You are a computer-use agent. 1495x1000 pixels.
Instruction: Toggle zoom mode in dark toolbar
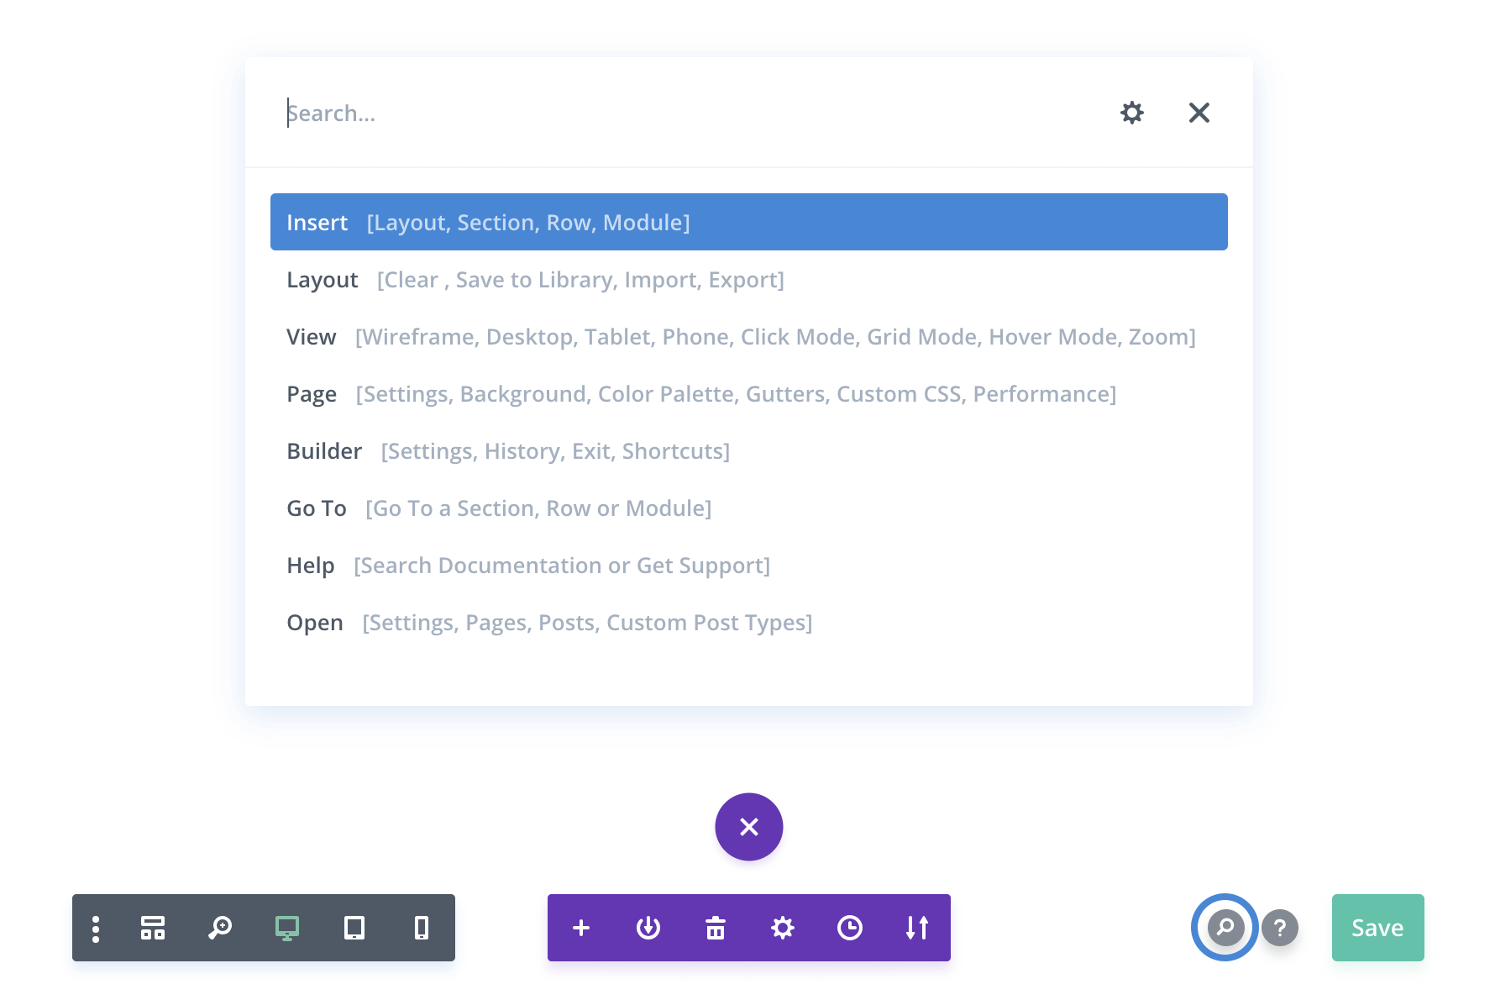pos(220,928)
